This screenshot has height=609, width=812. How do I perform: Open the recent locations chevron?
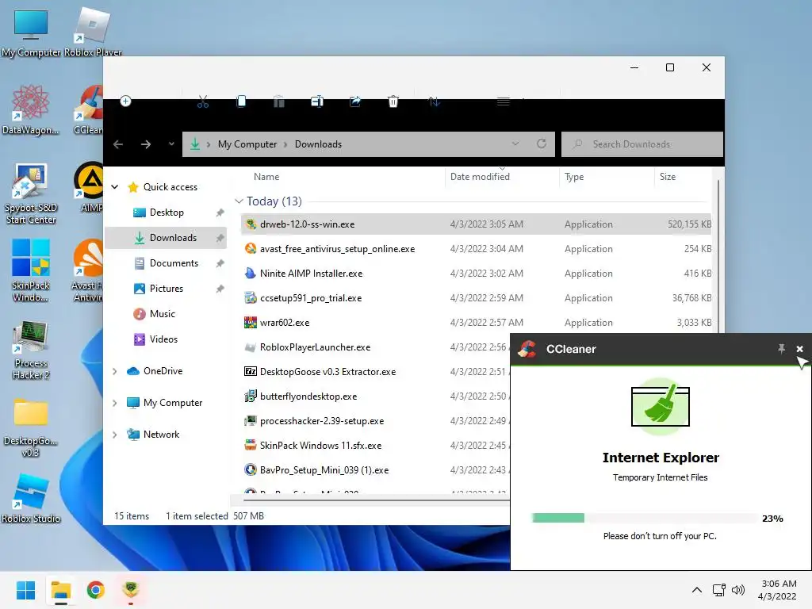[x=171, y=144]
